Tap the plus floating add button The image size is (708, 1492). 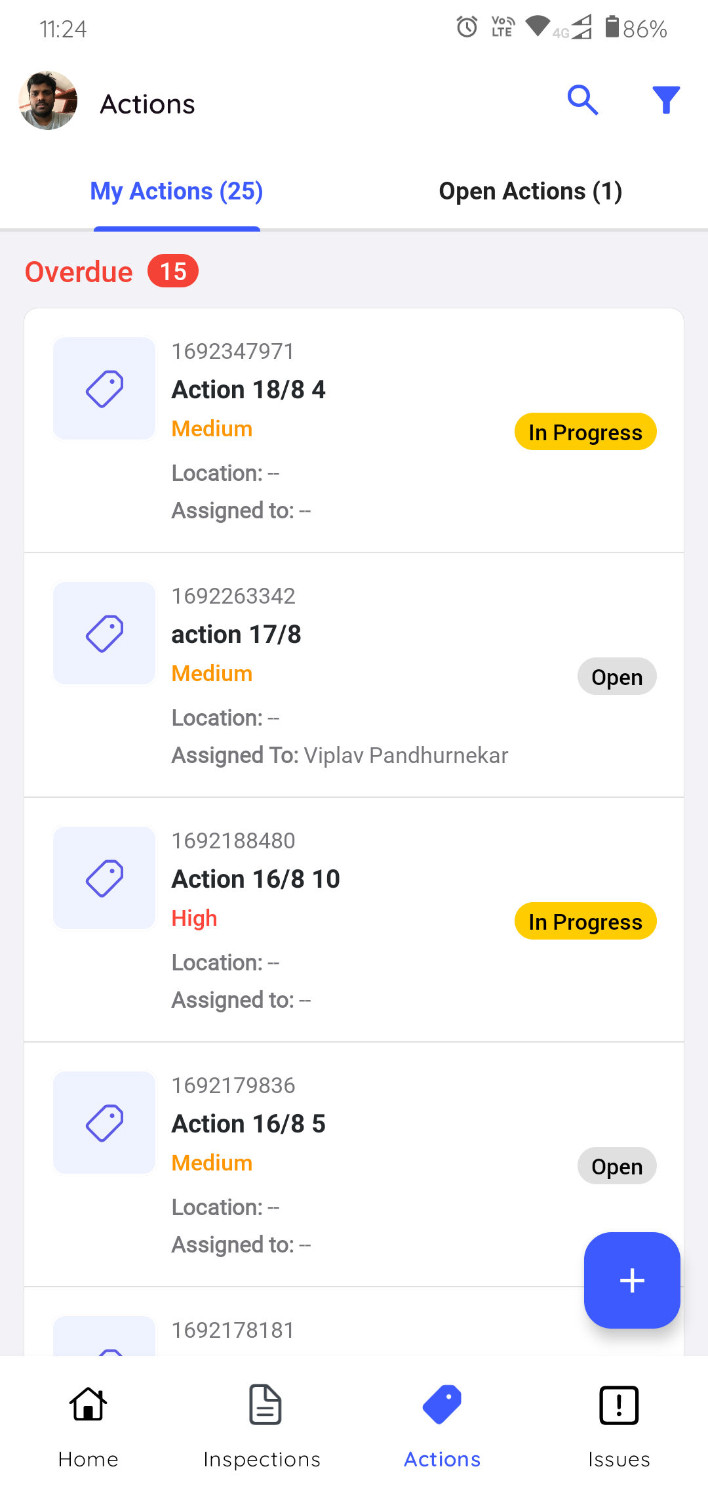[632, 1280]
